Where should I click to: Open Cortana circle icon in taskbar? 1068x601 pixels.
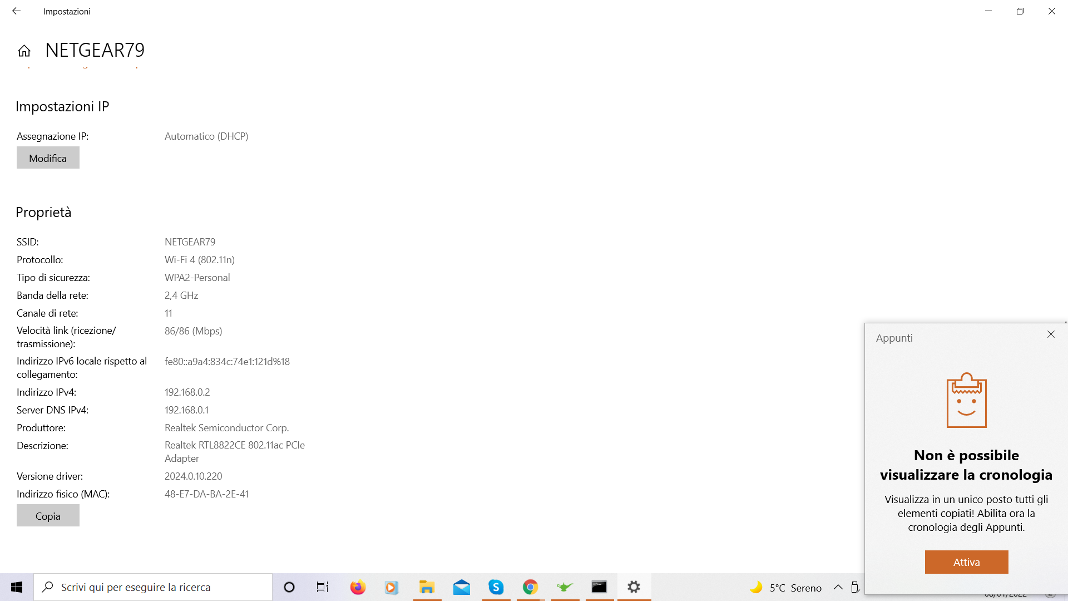289,587
